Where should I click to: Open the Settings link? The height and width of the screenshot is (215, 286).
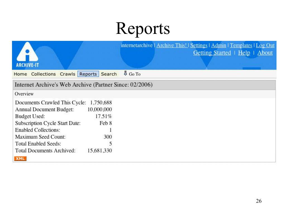[x=199, y=45]
